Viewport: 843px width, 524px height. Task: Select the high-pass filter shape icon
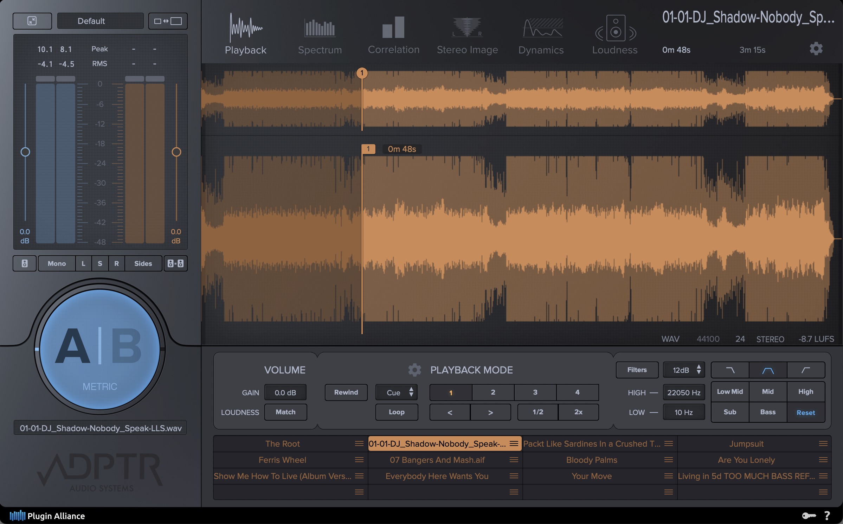tap(806, 370)
